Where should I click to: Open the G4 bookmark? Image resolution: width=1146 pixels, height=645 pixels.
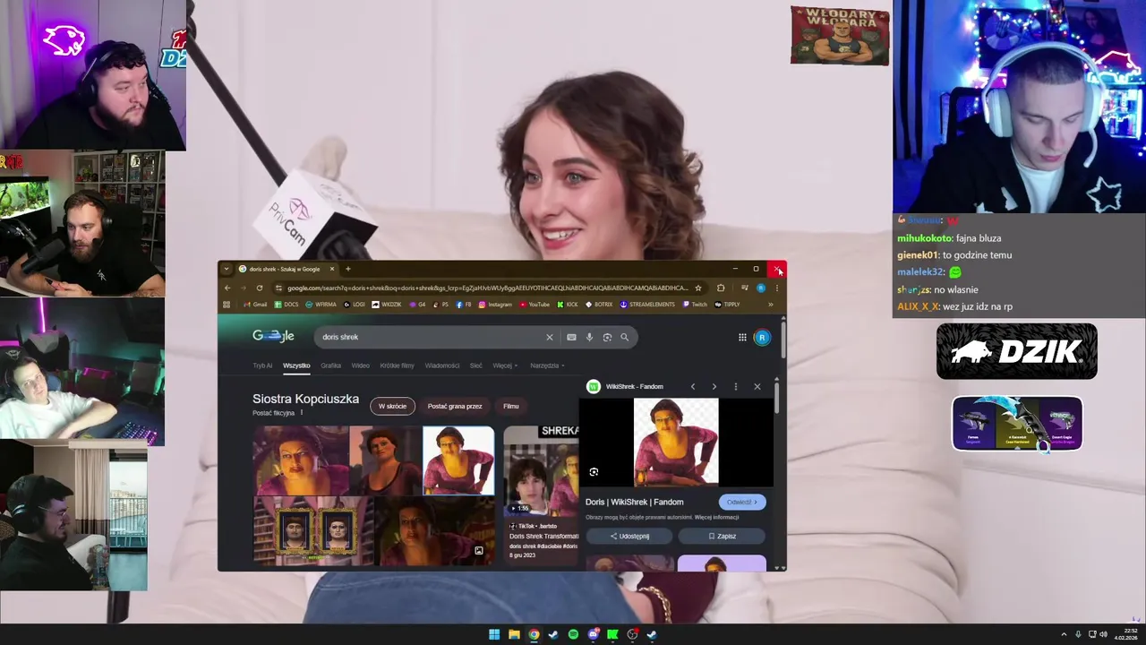(418, 305)
